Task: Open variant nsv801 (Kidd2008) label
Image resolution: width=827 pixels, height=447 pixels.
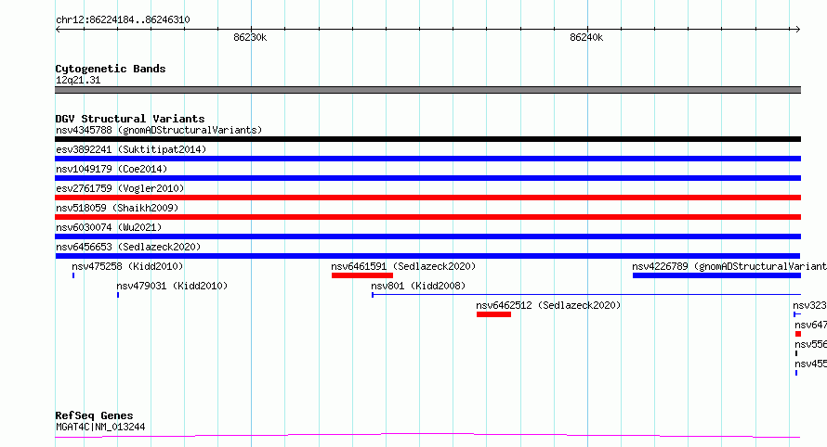Action: pos(418,286)
